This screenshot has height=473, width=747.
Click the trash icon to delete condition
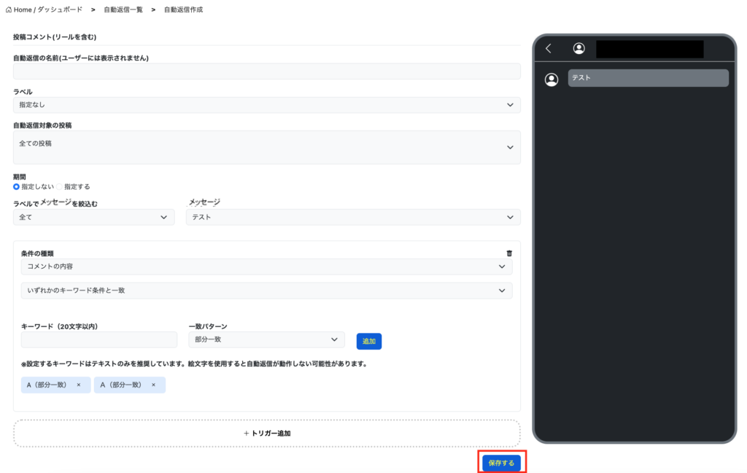pos(509,253)
